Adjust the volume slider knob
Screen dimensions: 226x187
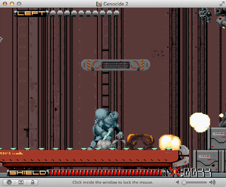(184, 182)
